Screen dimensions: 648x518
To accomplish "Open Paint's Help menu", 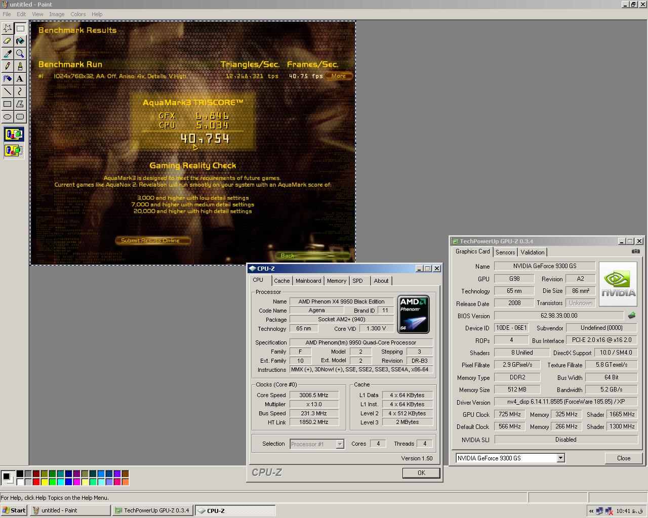I will point(97,14).
